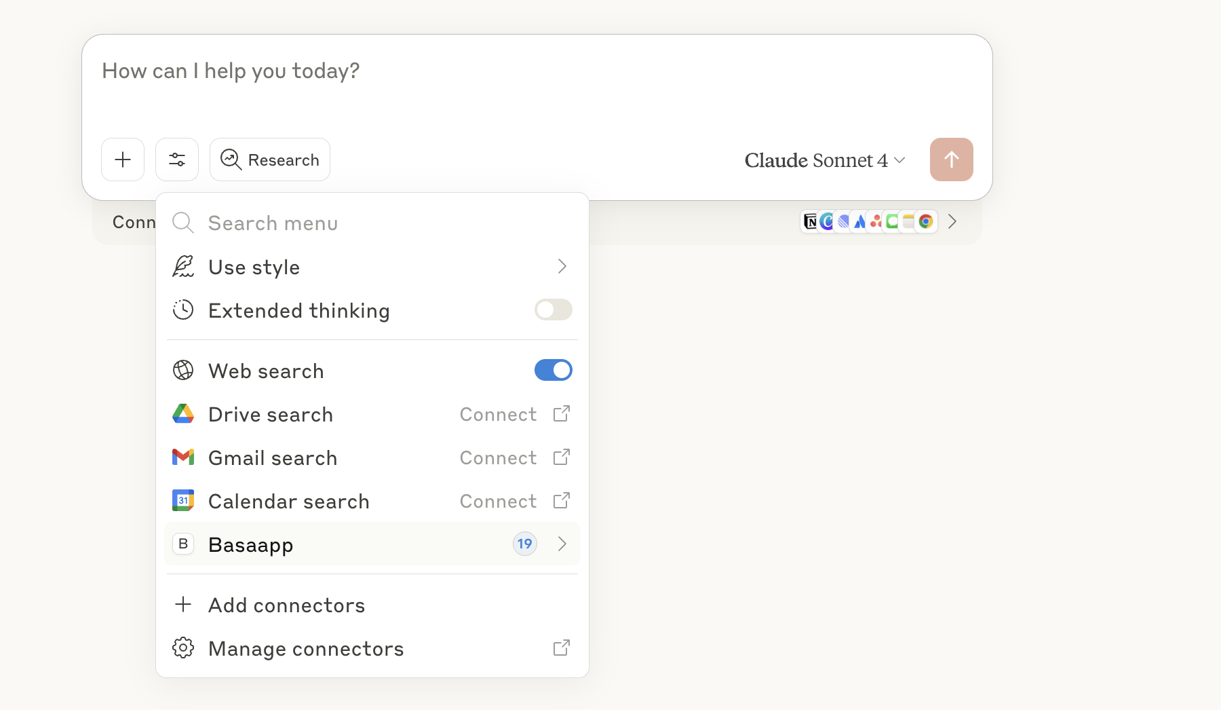Click the Research button

pyautogui.click(x=270, y=160)
